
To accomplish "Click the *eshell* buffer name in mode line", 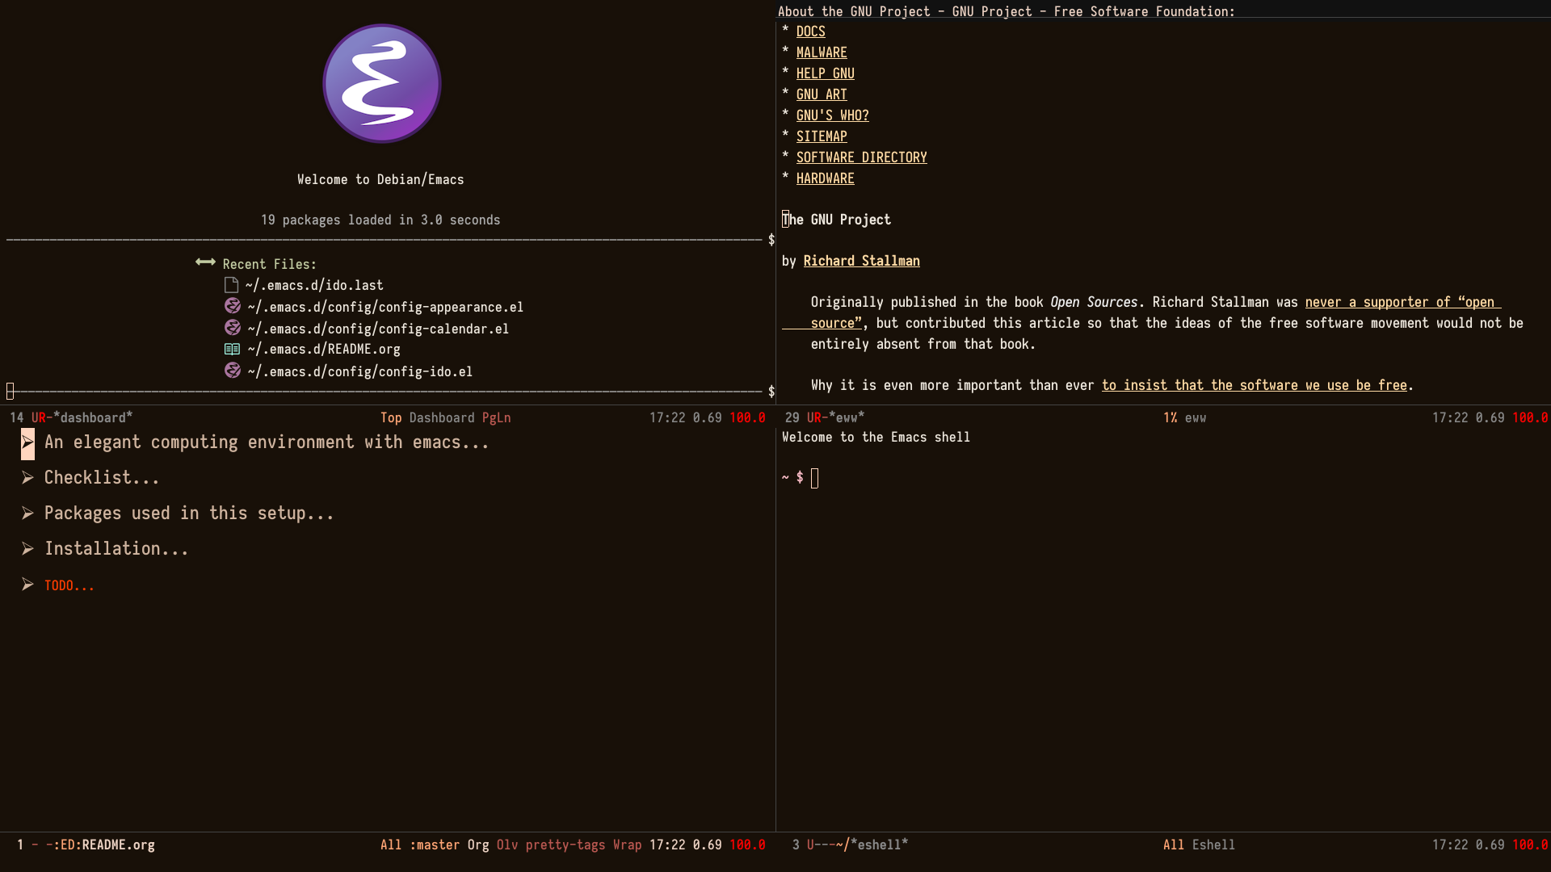I will (x=879, y=845).
